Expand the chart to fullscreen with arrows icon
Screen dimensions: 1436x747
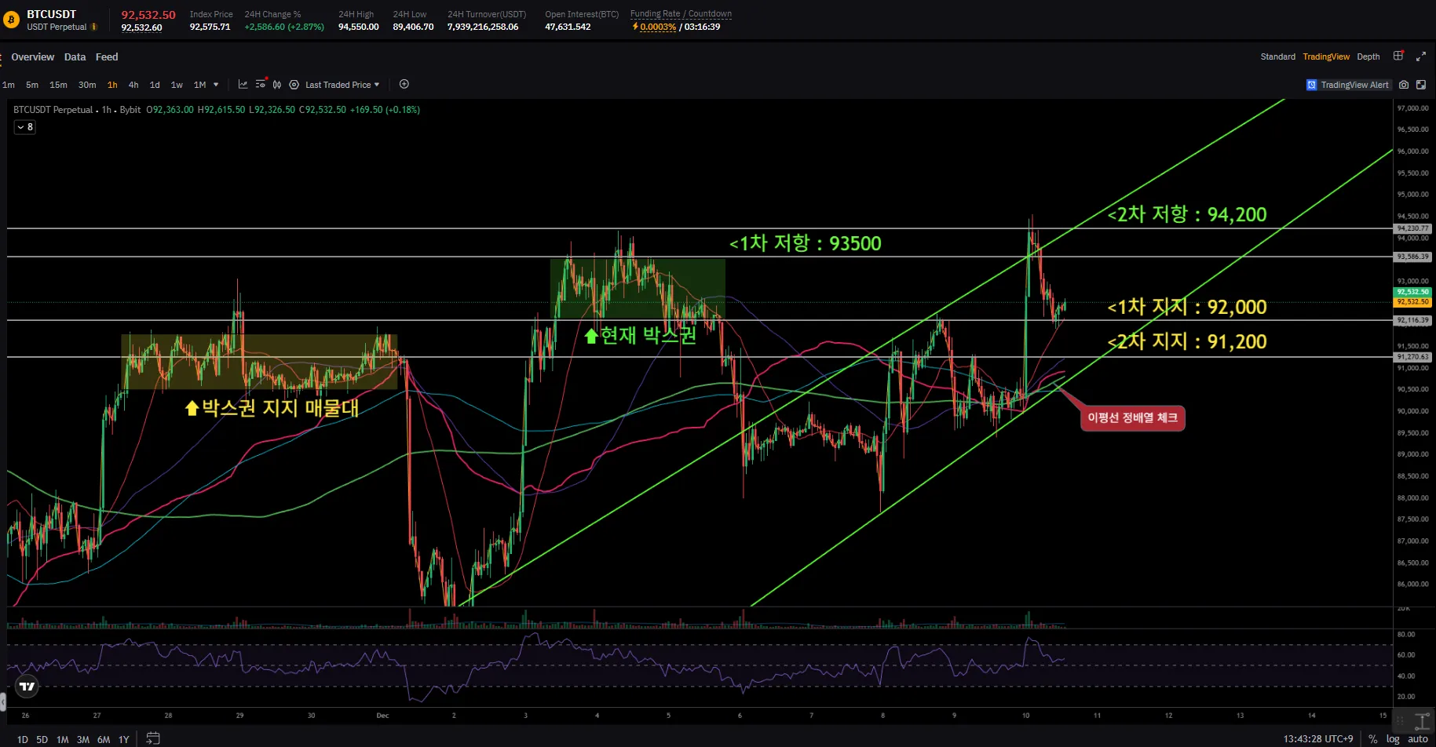click(x=1420, y=56)
